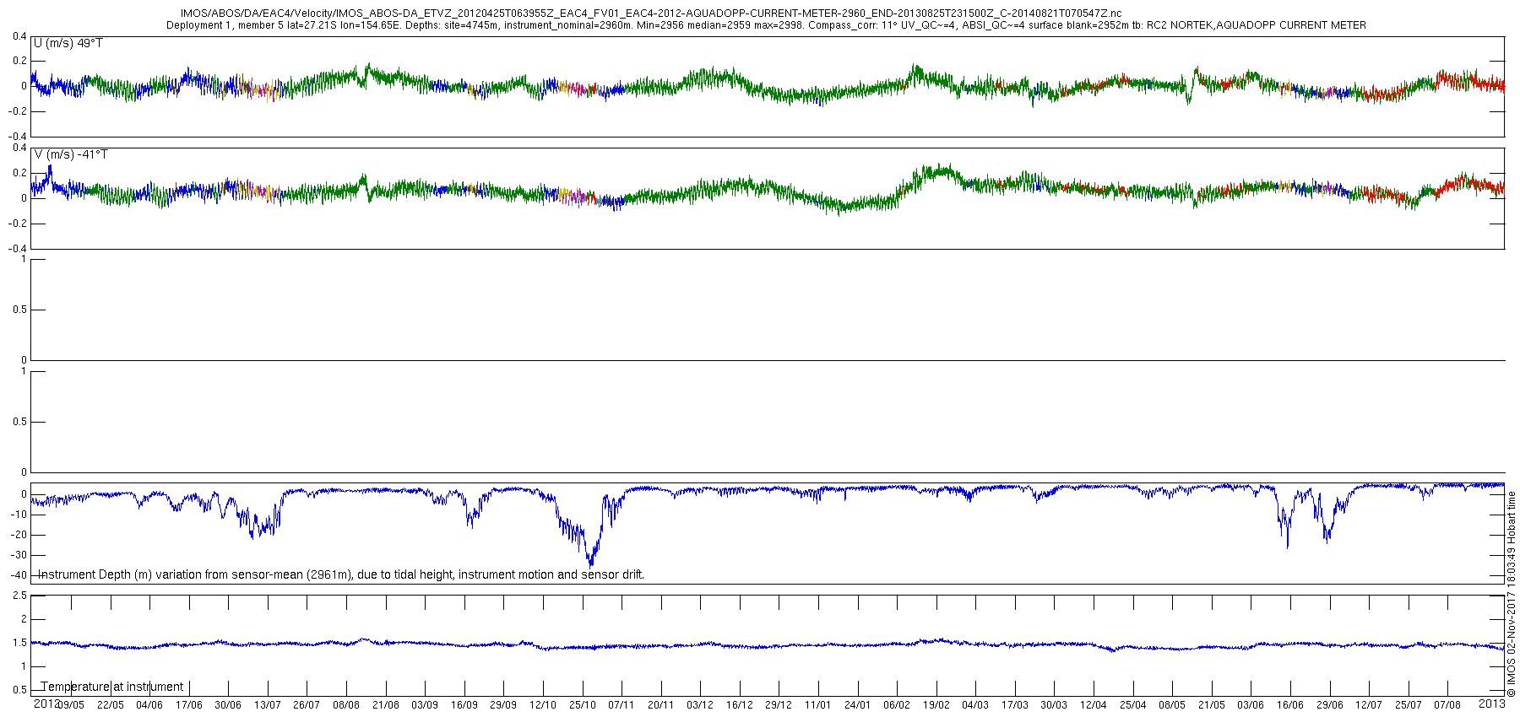Select the '16/12' date tick label
1520x717 pixels.
point(740,705)
